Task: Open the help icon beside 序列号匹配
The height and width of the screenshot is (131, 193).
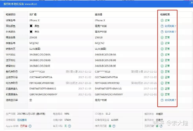Action: click(x=114, y=126)
